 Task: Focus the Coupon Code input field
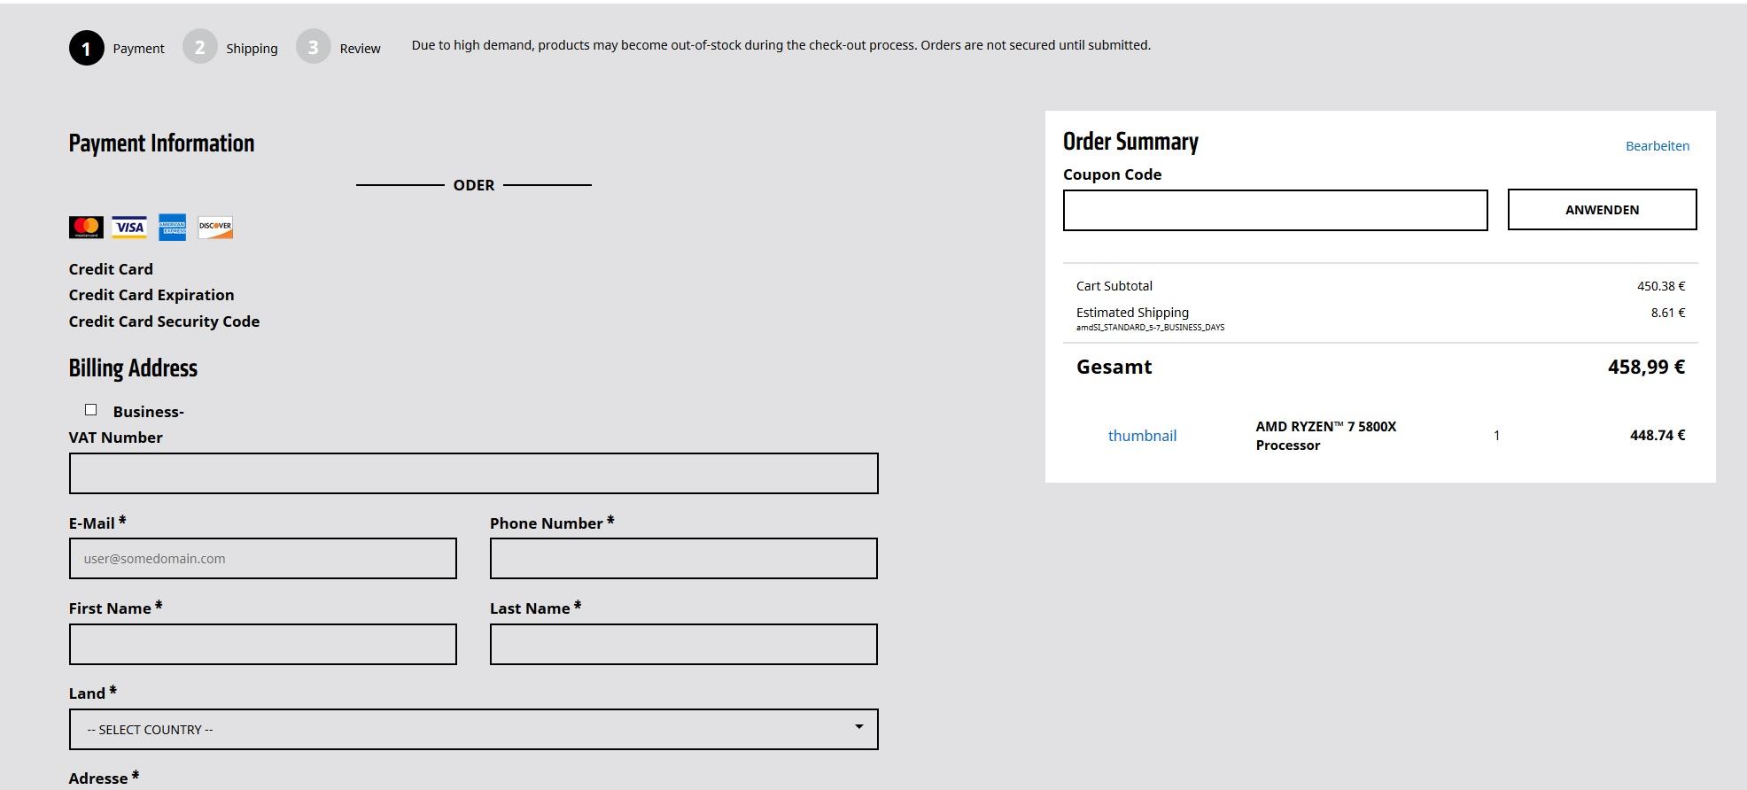tap(1275, 210)
